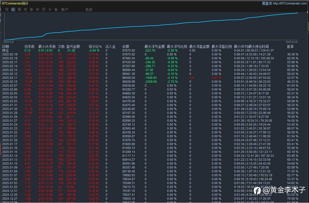Click the 最大浮盈比例 column header
This screenshot has width=309, height=203.
pyautogui.click(x=222, y=47)
